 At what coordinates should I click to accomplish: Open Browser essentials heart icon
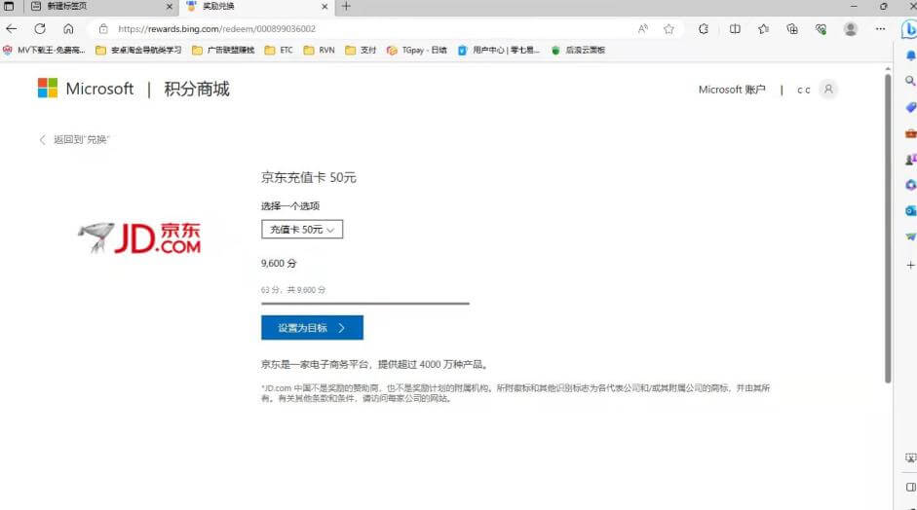coord(821,28)
